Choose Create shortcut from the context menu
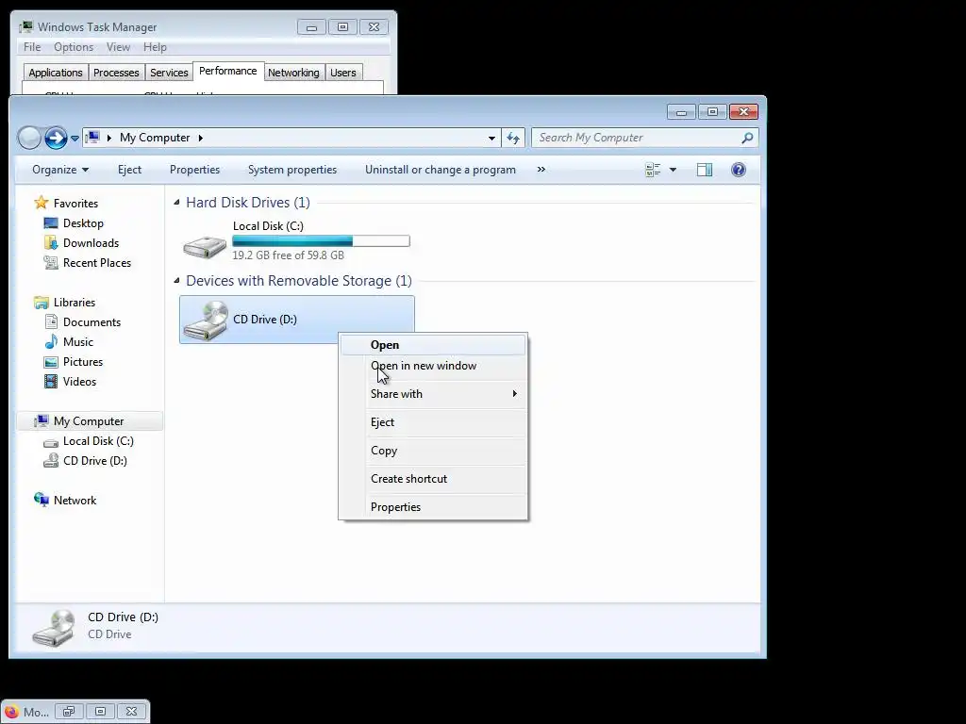966x724 pixels. coord(433,478)
